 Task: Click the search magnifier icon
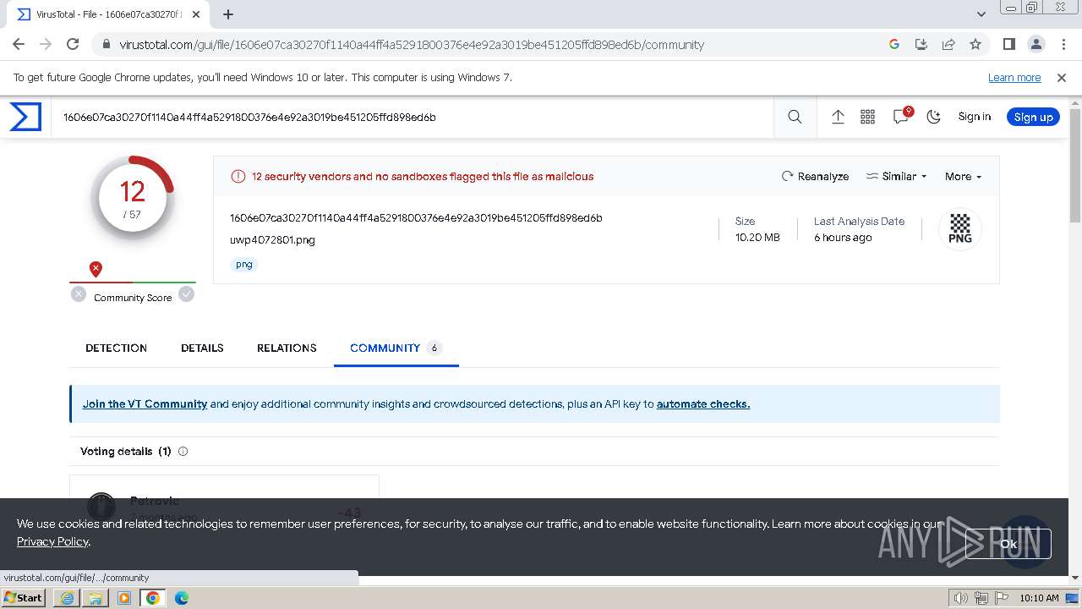click(x=795, y=117)
